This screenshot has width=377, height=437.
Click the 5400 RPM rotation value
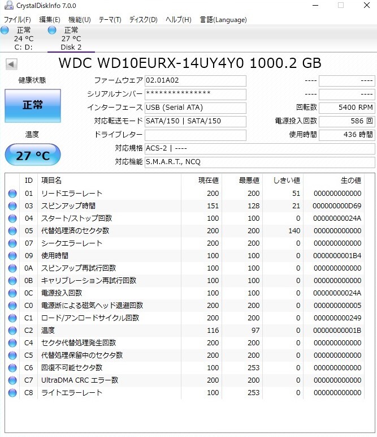347,108
